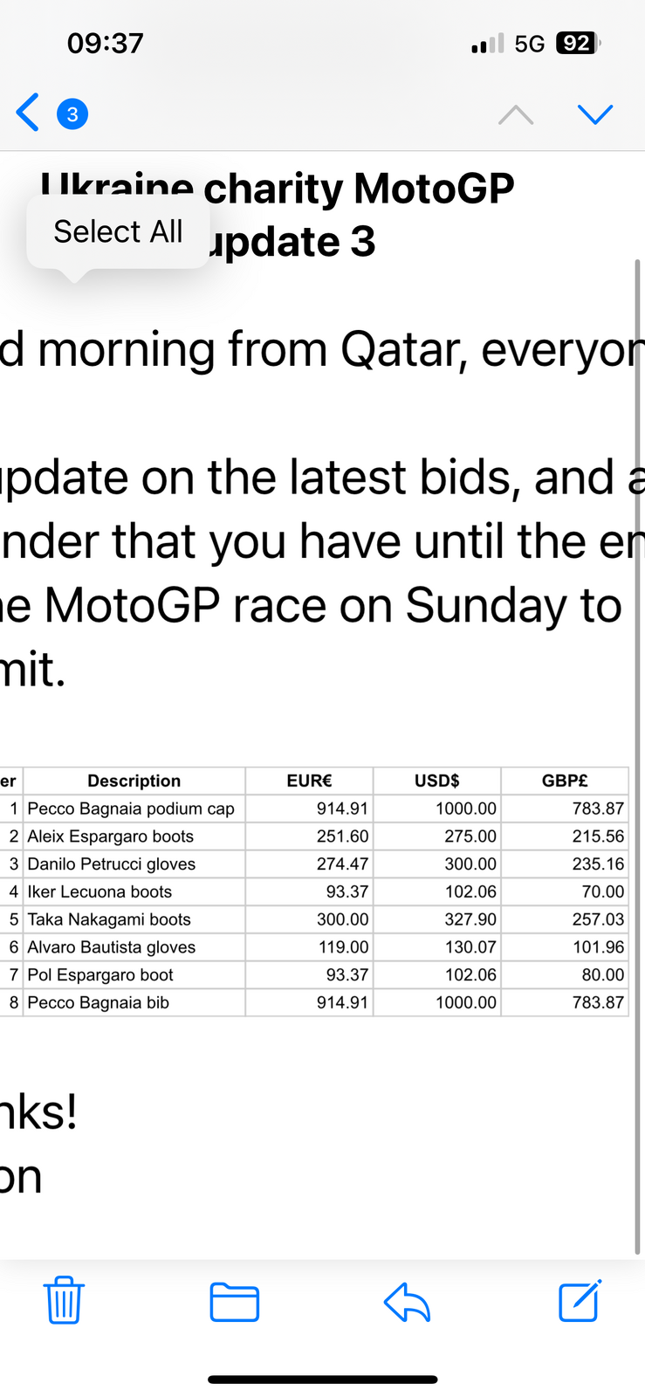Tap the Taka Nakagami boots cell

pyautogui.click(x=134, y=919)
